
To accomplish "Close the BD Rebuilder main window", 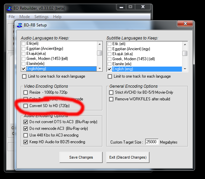I will [x=143, y=7].
